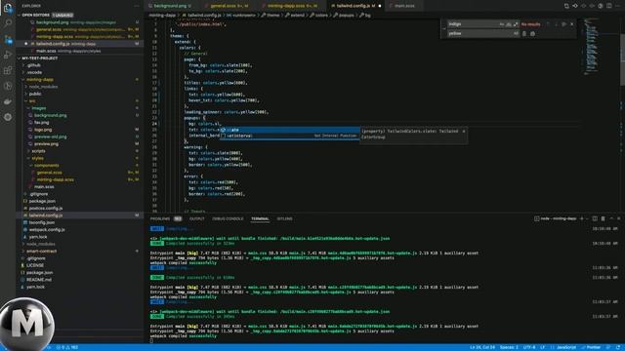Switch to the Problems panel tab

tap(160, 218)
